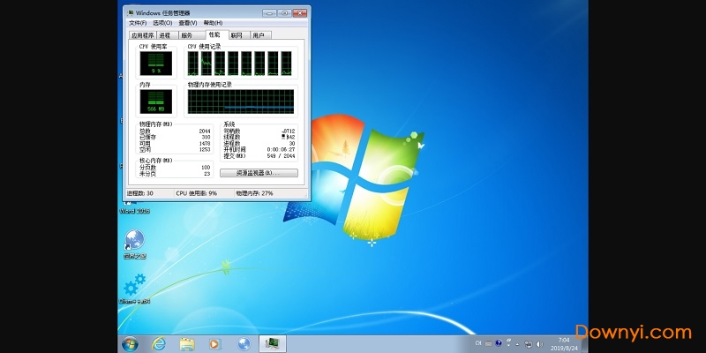Click the 资源监视器 button
Image resolution: width=706 pixels, height=353 pixels.
(x=259, y=173)
